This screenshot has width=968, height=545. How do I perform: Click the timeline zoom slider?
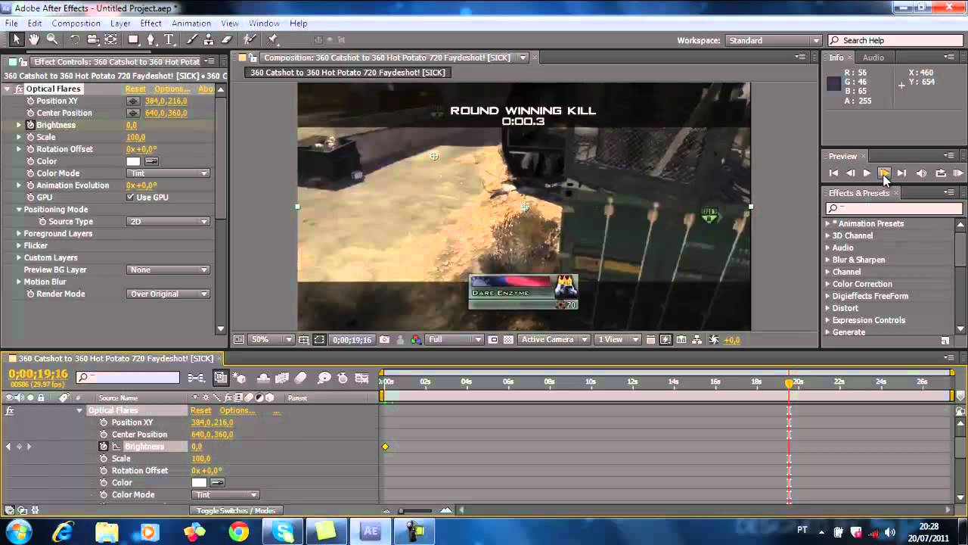pyautogui.click(x=415, y=511)
